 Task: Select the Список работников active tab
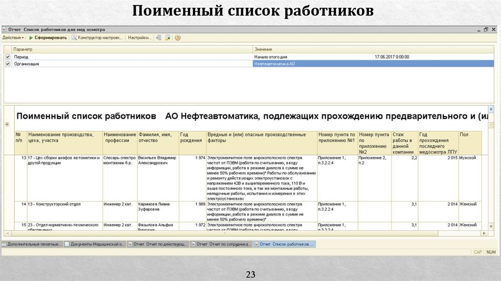[286, 244]
